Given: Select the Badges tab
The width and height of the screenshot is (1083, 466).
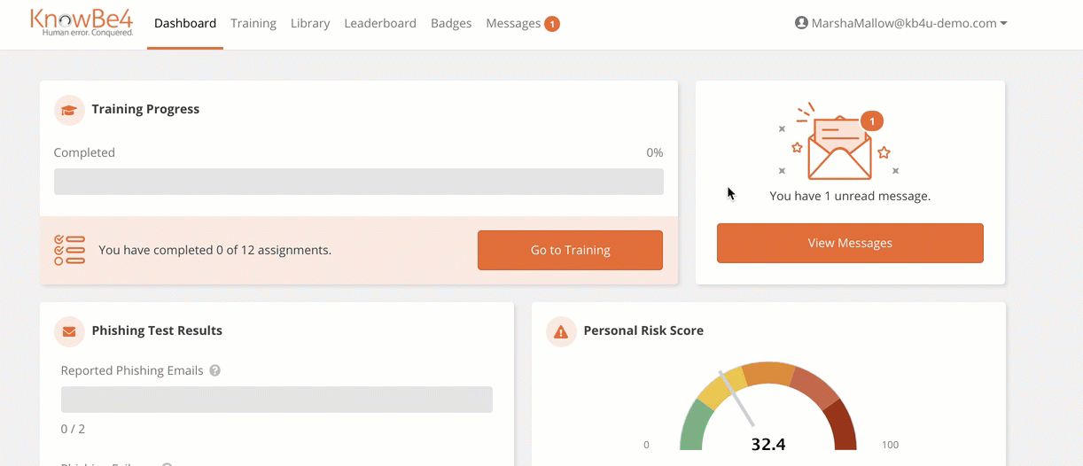Looking at the screenshot, I should coord(451,24).
